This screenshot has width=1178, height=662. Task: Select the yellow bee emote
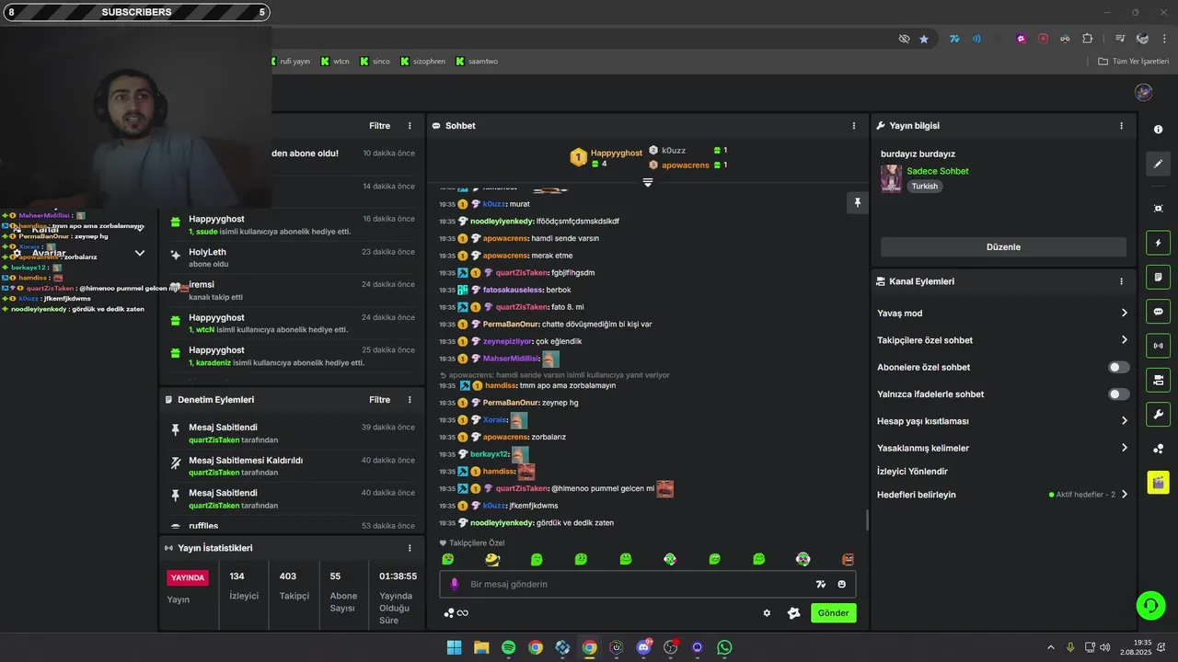[x=492, y=559]
